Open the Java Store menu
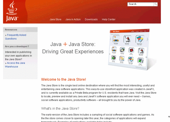The image size is (170, 122). (x=55, y=20)
